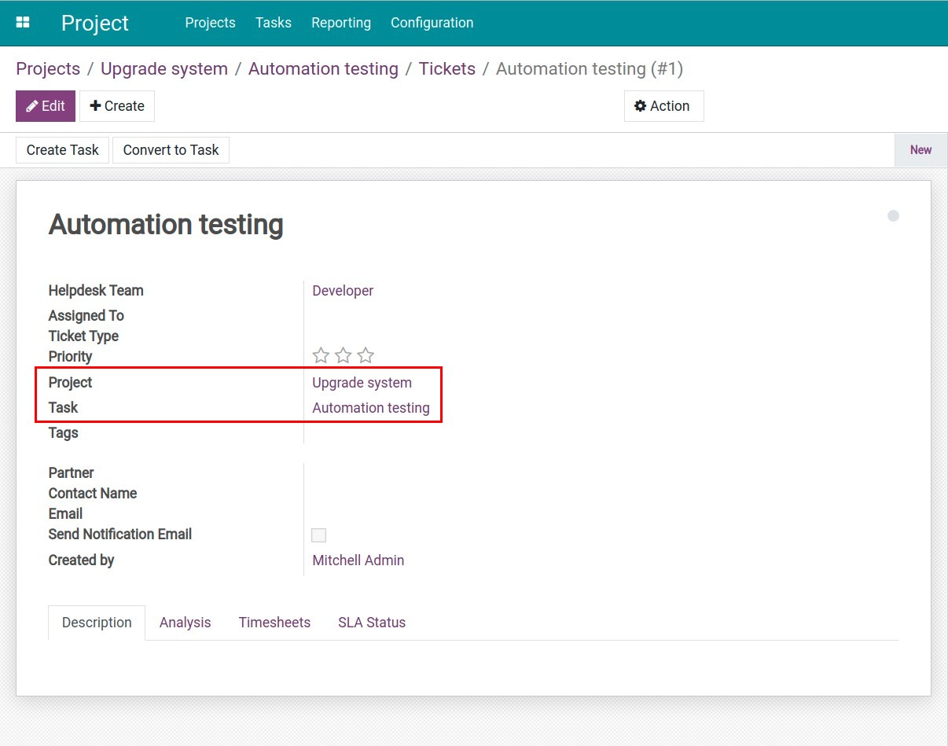Select the third priority star
This screenshot has height=746, width=948.
coord(366,356)
